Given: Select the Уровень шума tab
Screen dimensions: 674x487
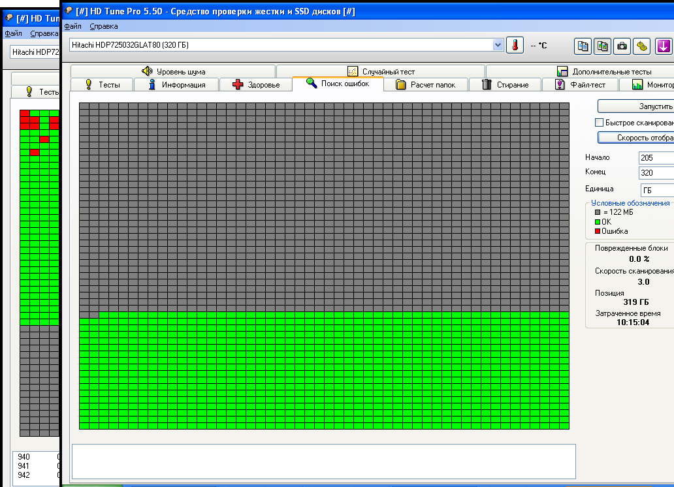Looking at the screenshot, I should tap(173, 72).
